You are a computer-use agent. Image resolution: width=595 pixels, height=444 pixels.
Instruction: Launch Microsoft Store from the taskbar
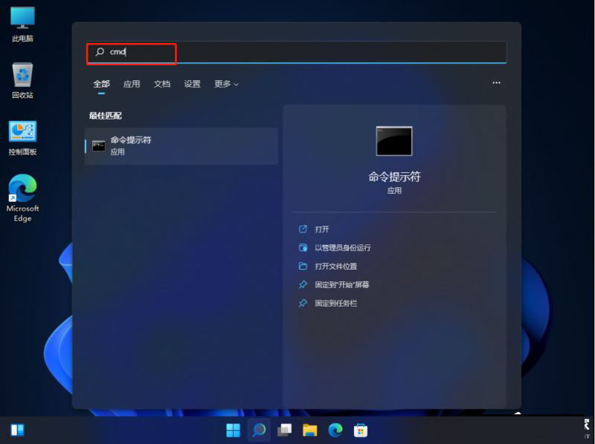point(361,430)
